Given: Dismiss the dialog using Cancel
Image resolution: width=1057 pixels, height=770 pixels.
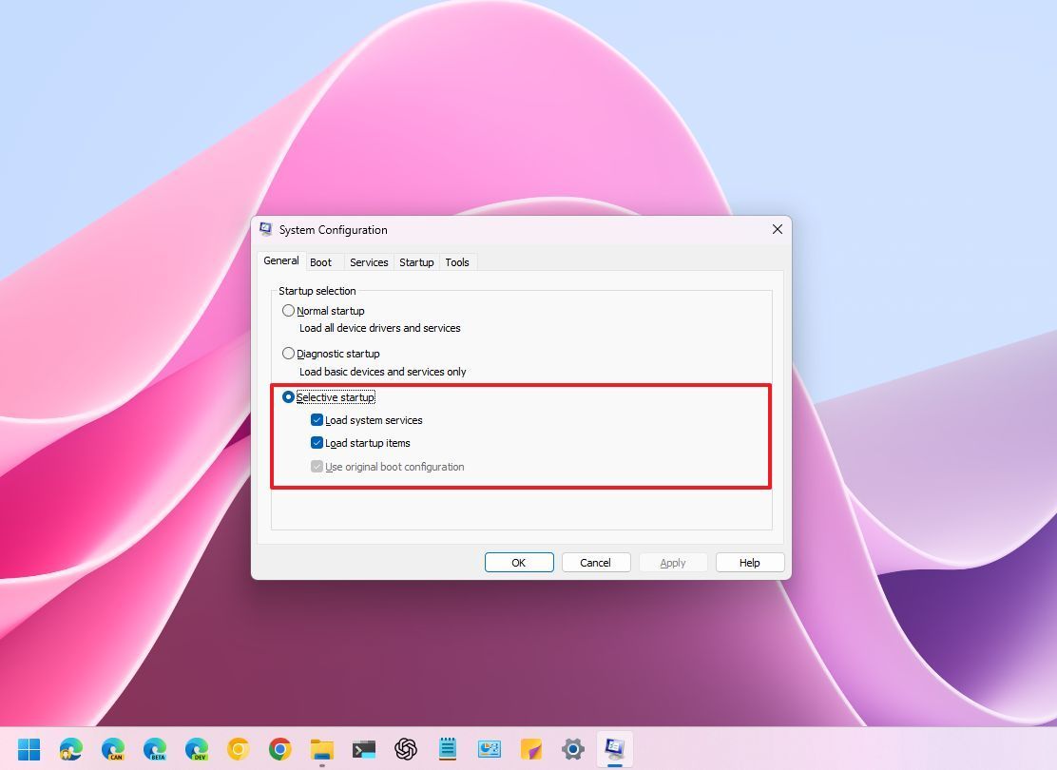Looking at the screenshot, I should coord(596,562).
